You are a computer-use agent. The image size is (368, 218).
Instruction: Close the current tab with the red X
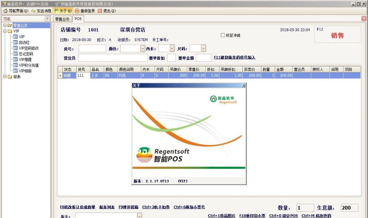click(364, 18)
